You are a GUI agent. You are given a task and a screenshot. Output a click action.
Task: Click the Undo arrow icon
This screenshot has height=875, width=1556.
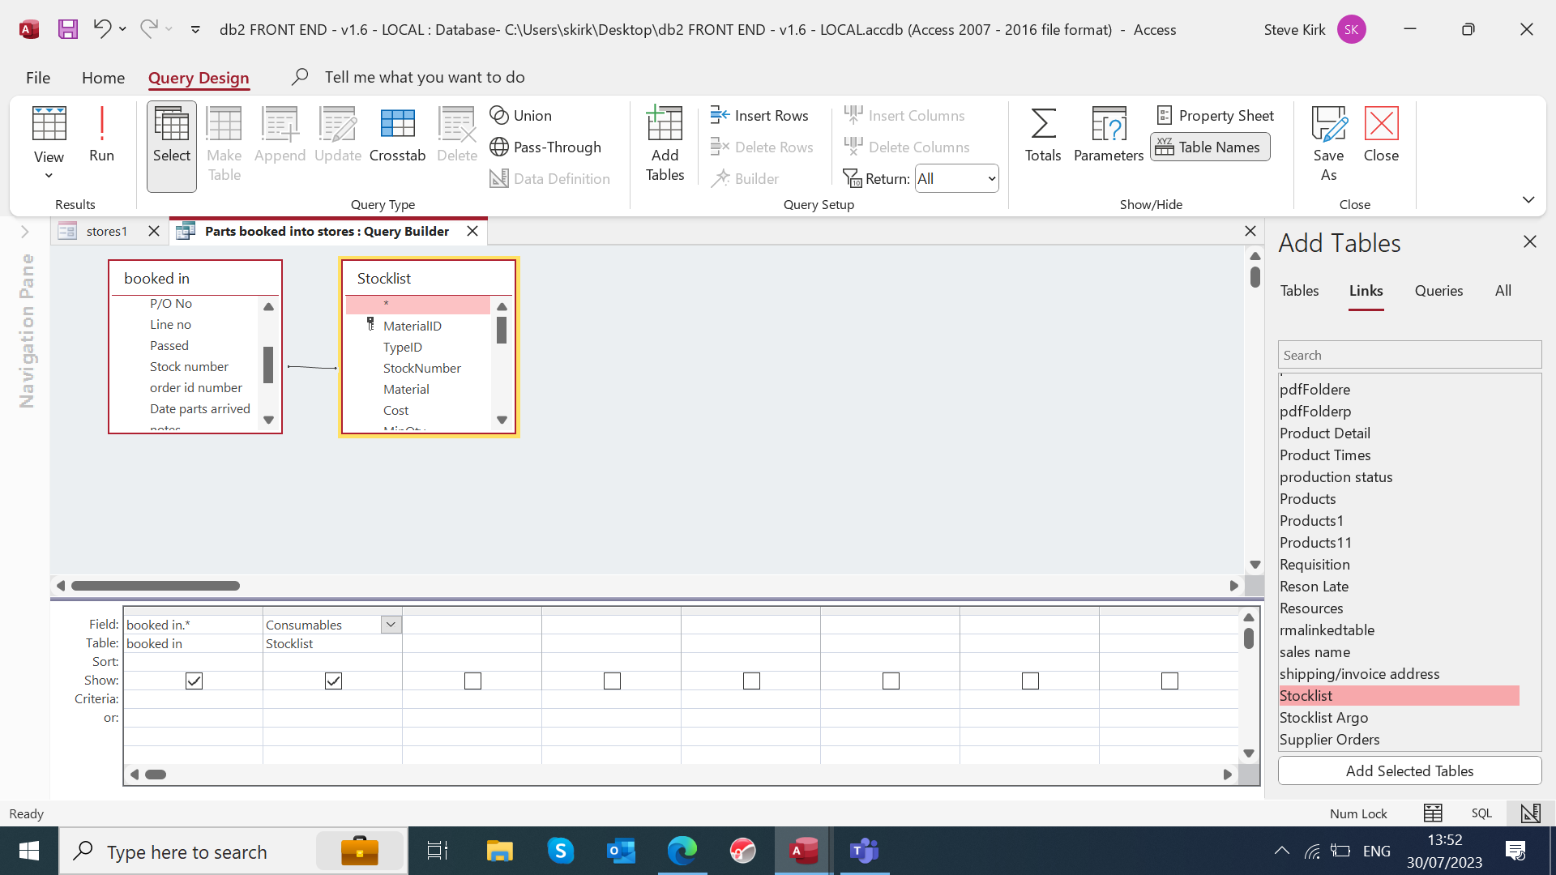click(102, 29)
